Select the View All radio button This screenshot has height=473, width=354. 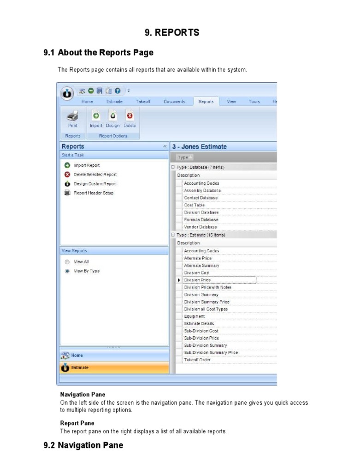pyautogui.click(x=67, y=262)
